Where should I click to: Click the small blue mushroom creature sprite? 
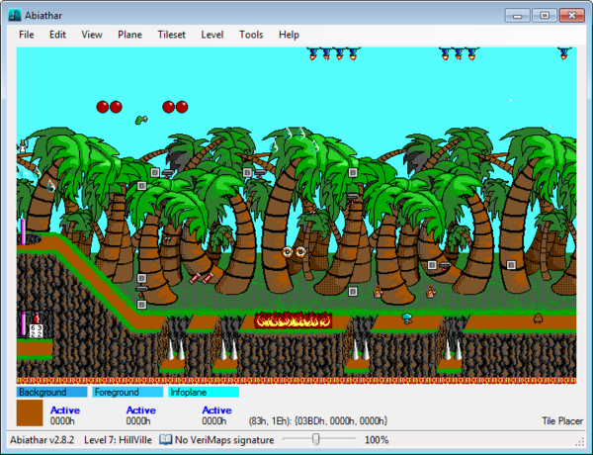pos(406,318)
